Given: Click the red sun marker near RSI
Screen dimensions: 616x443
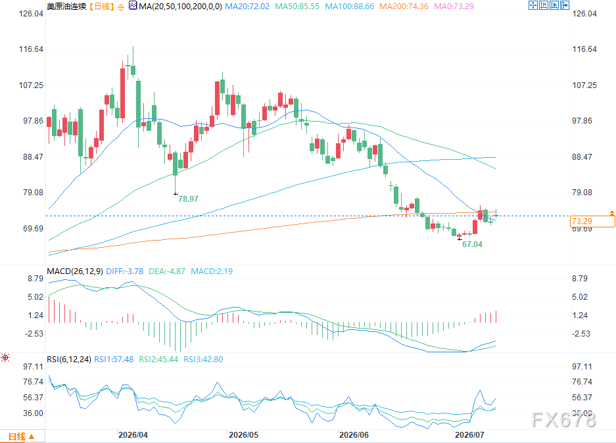Looking at the screenshot, I should [x=5, y=358].
